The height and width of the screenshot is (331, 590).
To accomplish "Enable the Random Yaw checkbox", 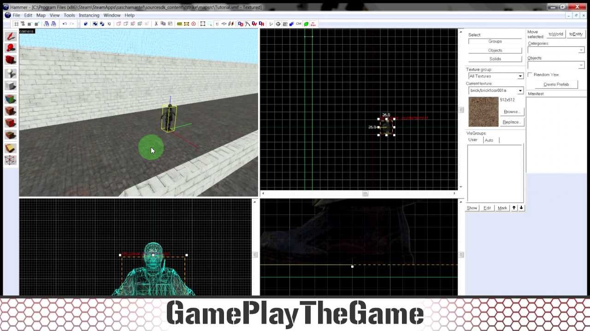I will 530,74.
